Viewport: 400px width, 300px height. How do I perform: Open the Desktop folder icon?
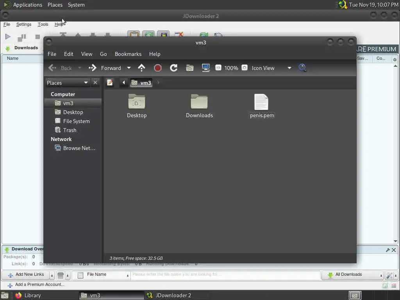coord(137,102)
